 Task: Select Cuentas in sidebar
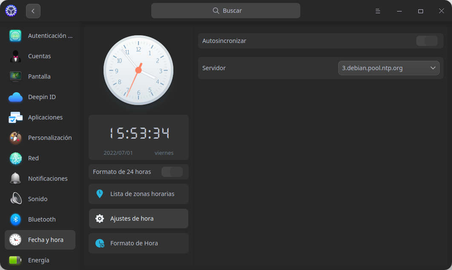[x=40, y=56]
